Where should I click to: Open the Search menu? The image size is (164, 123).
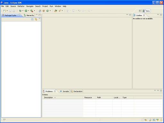[x=38, y=6]
